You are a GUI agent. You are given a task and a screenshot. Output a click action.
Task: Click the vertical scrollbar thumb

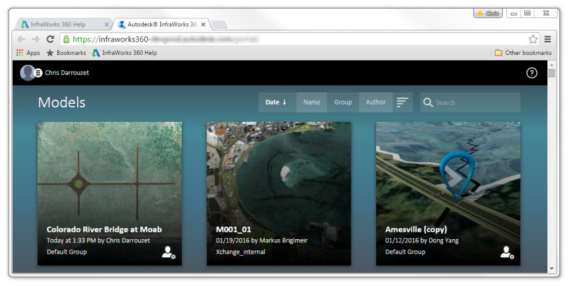552,73
